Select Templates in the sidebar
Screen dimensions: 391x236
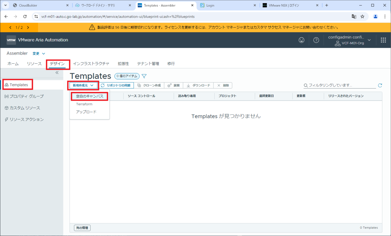pos(18,85)
